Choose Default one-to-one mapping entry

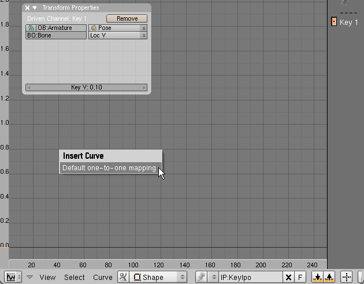[111, 168]
